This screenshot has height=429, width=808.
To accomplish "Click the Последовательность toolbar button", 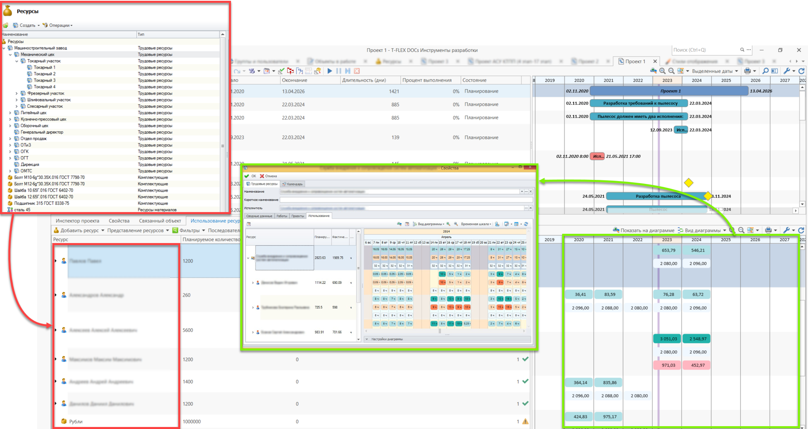I will (224, 231).
